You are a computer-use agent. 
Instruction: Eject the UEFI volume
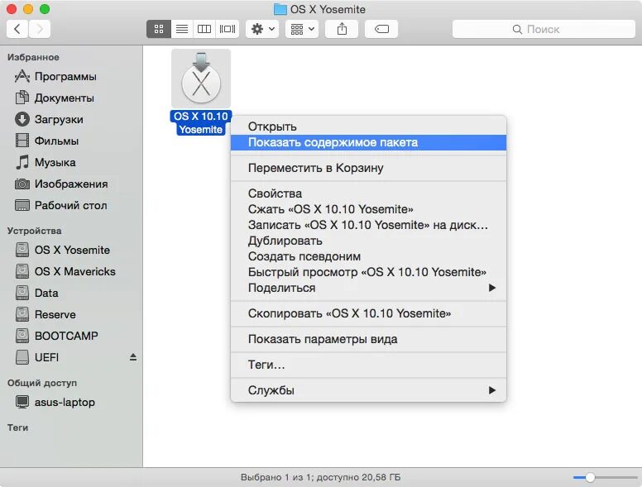133,357
